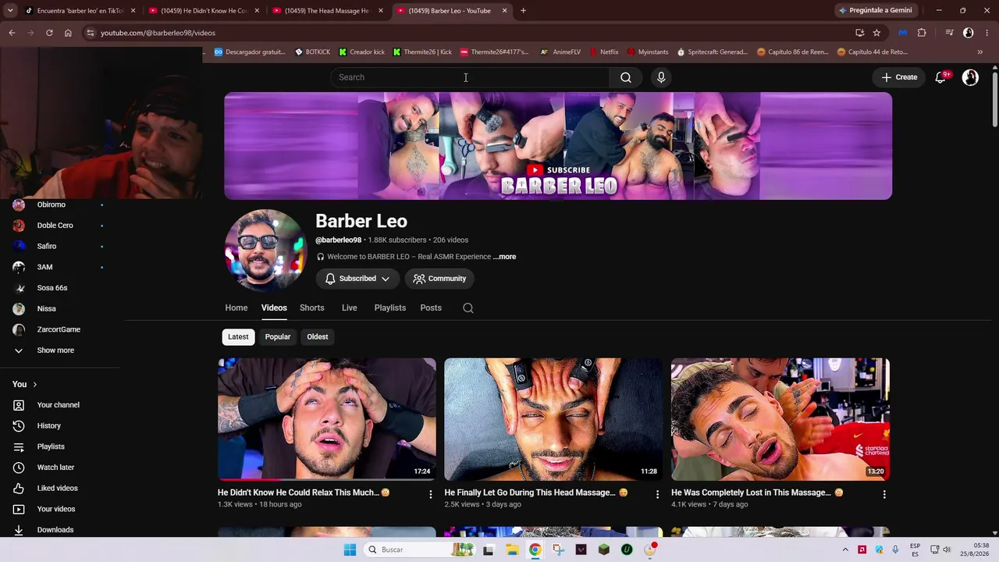Open the Posts tab
The height and width of the screenshot is (562, 999).
(431, 308)
